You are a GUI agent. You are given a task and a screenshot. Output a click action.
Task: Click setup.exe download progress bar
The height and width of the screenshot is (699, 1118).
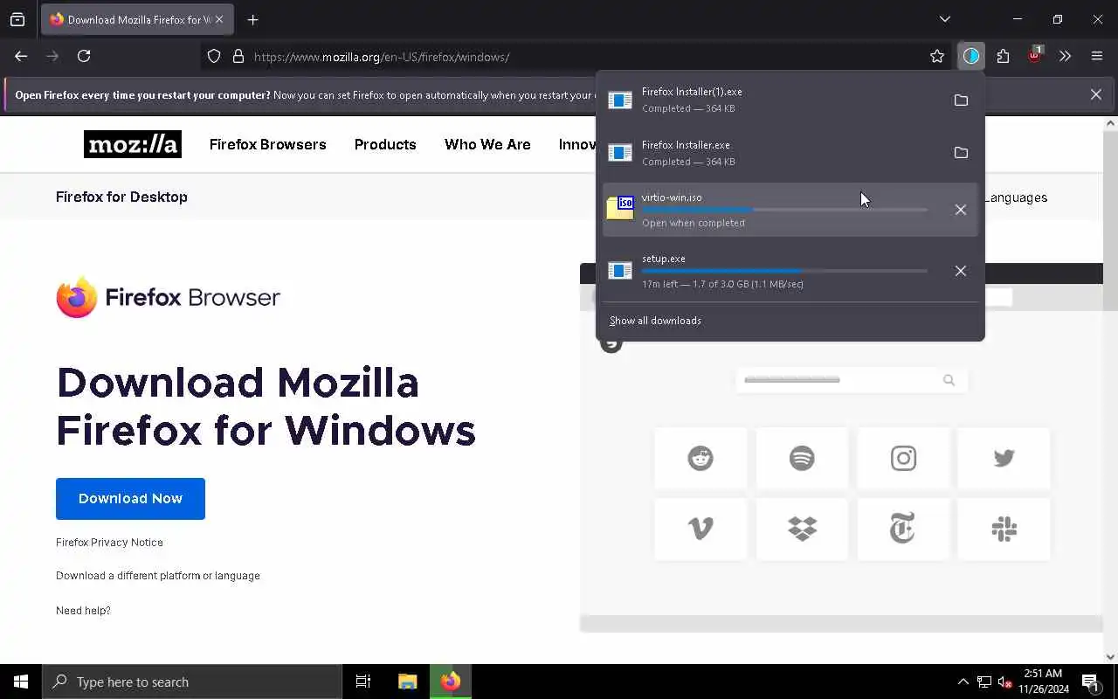784,271
